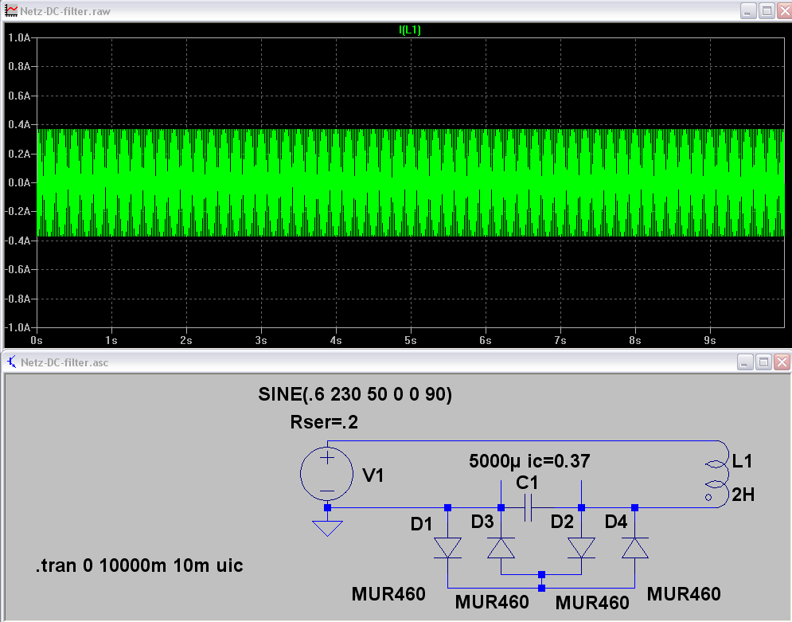Select the 2H inductance value label
792x622 pixels.
(x=743, y=495)
